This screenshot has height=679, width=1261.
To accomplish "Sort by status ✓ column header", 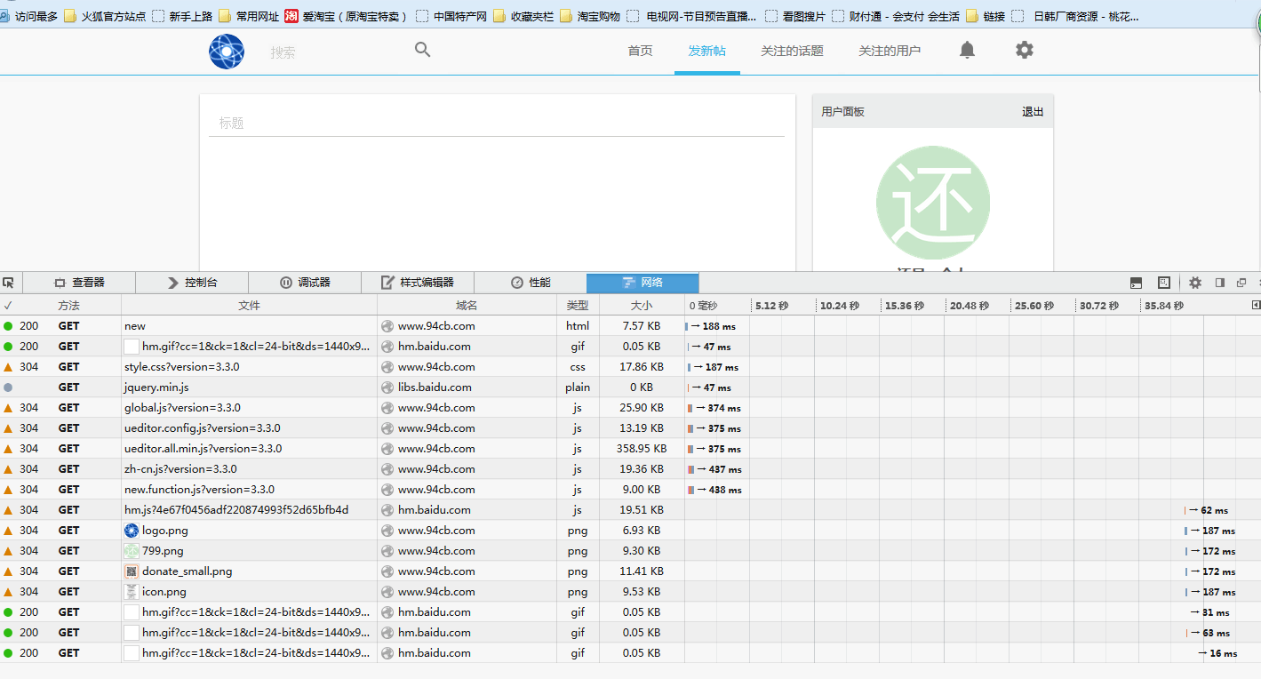I will pos(8,306).
